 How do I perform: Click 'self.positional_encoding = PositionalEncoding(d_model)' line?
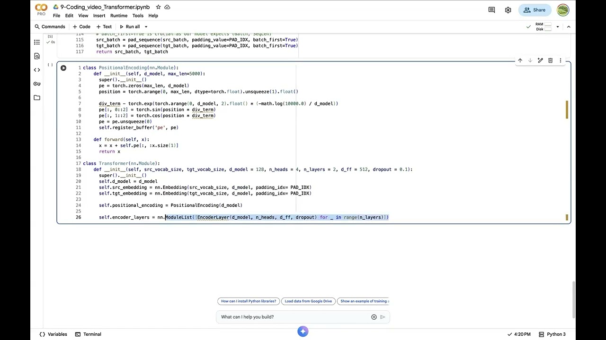pyautogui.click(x=170, y=205)
